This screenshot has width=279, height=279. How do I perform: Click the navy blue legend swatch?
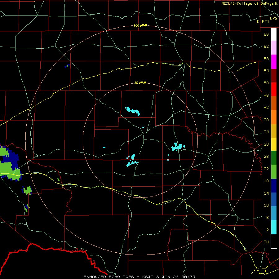[274, 186]
